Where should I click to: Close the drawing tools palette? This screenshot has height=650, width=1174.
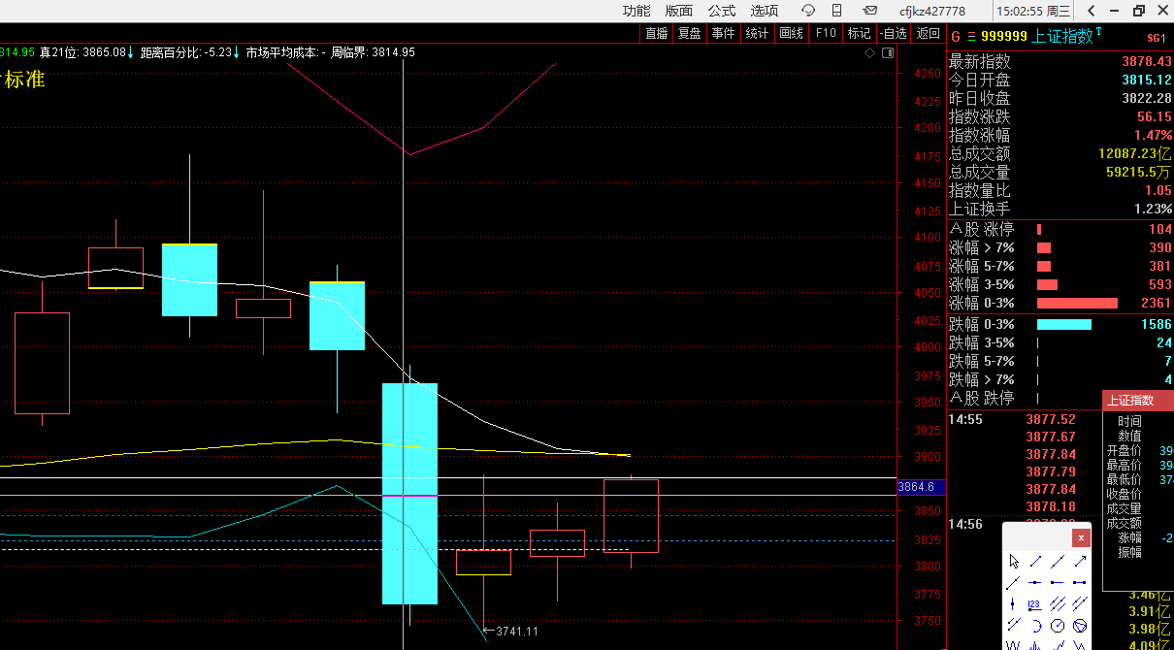(1081, 537)
